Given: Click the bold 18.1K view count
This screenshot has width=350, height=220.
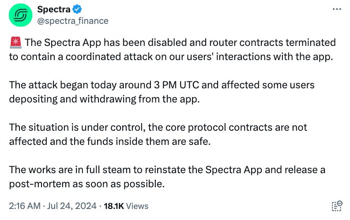Looking at the screenshot, I should (113, 206).
